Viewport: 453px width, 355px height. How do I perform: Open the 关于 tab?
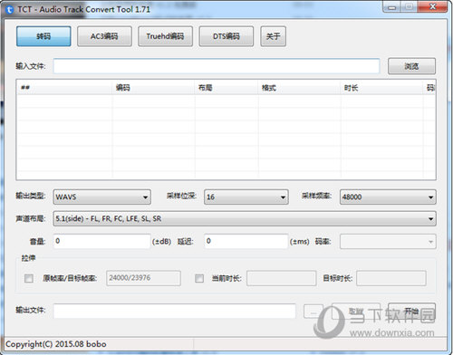273,36
